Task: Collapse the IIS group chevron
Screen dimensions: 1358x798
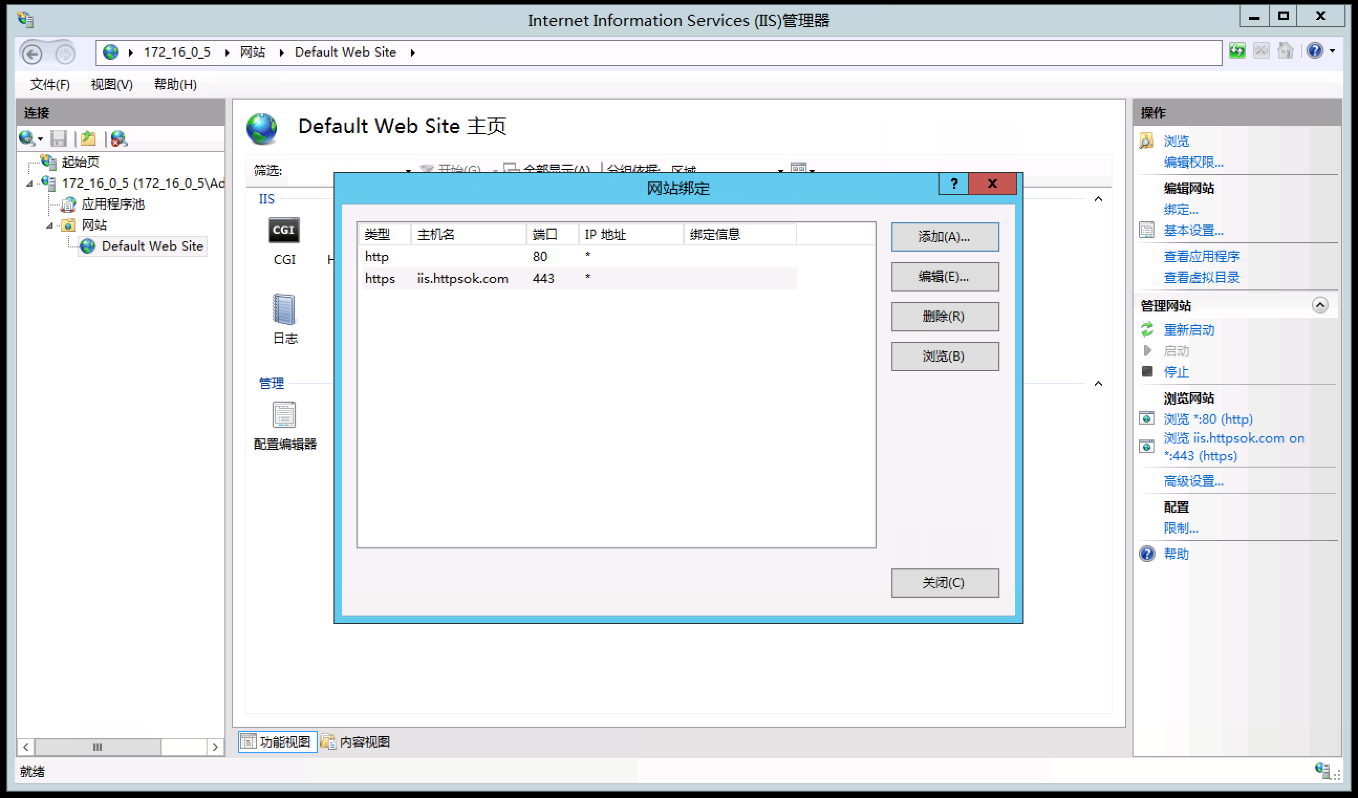Action: [x=1098, y=199]
